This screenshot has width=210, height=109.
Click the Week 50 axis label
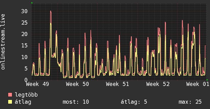tap(77, 84)
